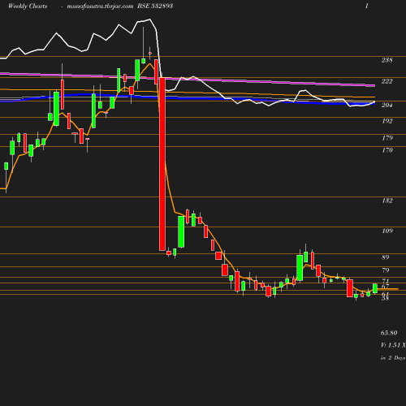
Task: Click the 132 price level label
Action: point(387,201)
